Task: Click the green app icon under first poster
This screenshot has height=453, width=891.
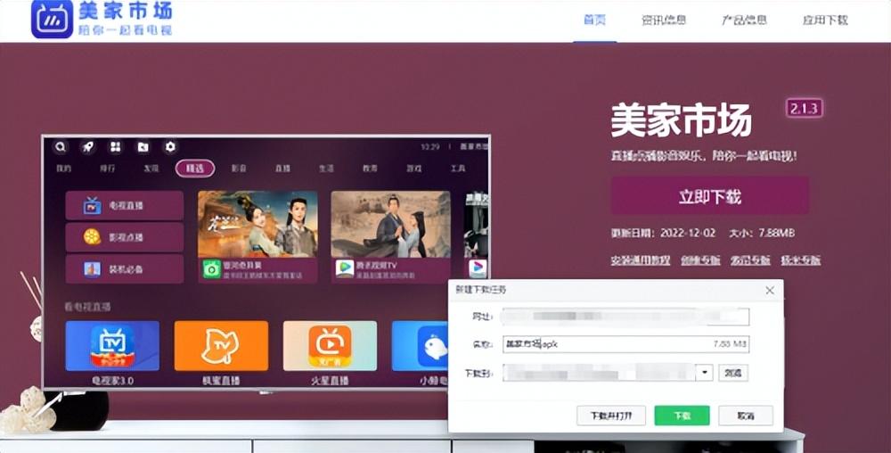Action: point(212,268)
